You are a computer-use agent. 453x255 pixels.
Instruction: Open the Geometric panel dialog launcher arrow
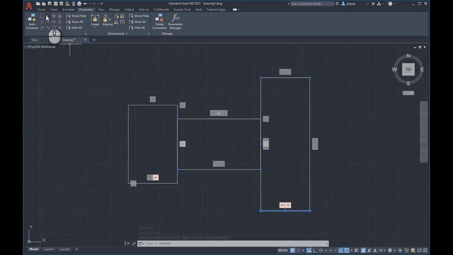pyautogui.click(x=86, y=34)
